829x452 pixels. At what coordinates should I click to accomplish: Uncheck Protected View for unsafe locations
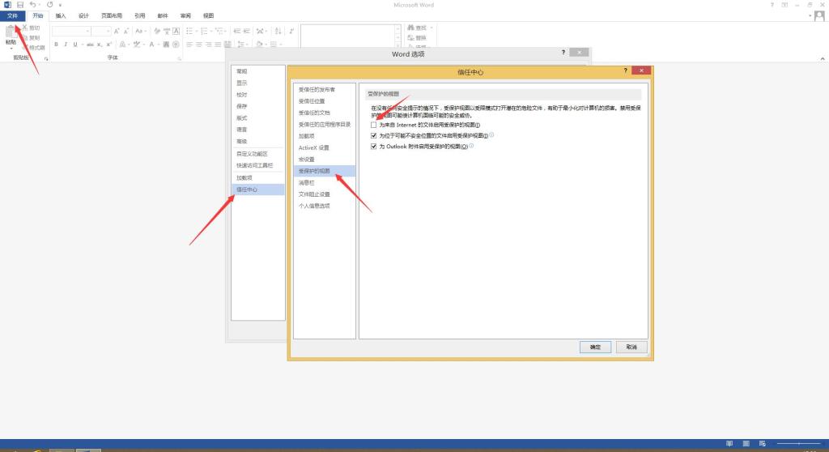tap(373, 136)
